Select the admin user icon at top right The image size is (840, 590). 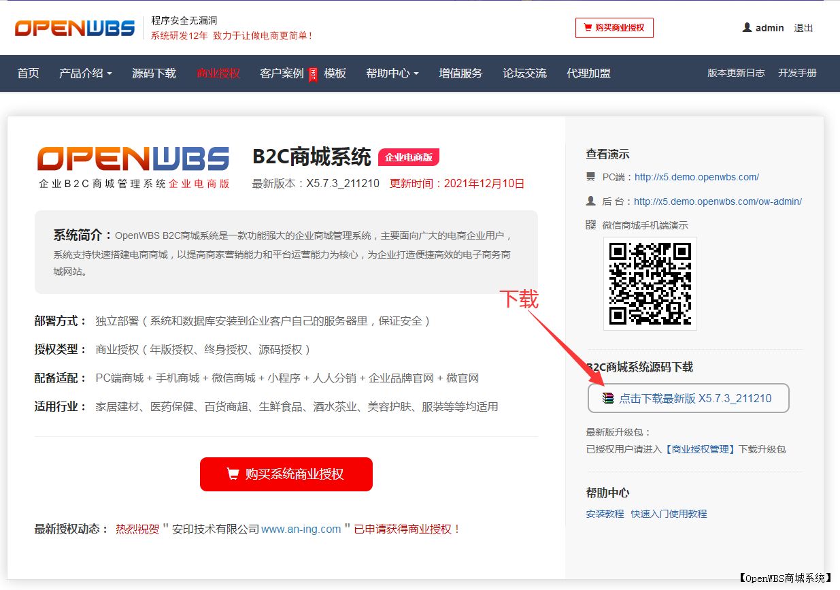[x=746, y=27]
